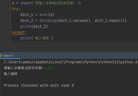Click 'dict_2' in the zip assignment line
This screenshot has width=138, height=96.
[x=27, y=21]
